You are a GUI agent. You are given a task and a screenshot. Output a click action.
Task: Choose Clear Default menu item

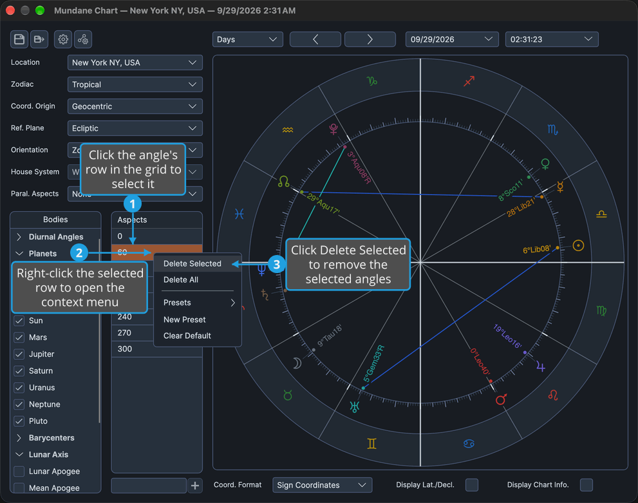[198, 336]
